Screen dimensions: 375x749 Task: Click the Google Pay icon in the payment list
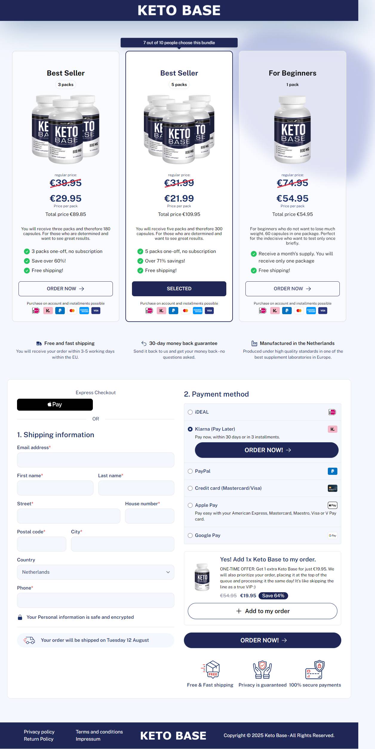pos(332,535)
